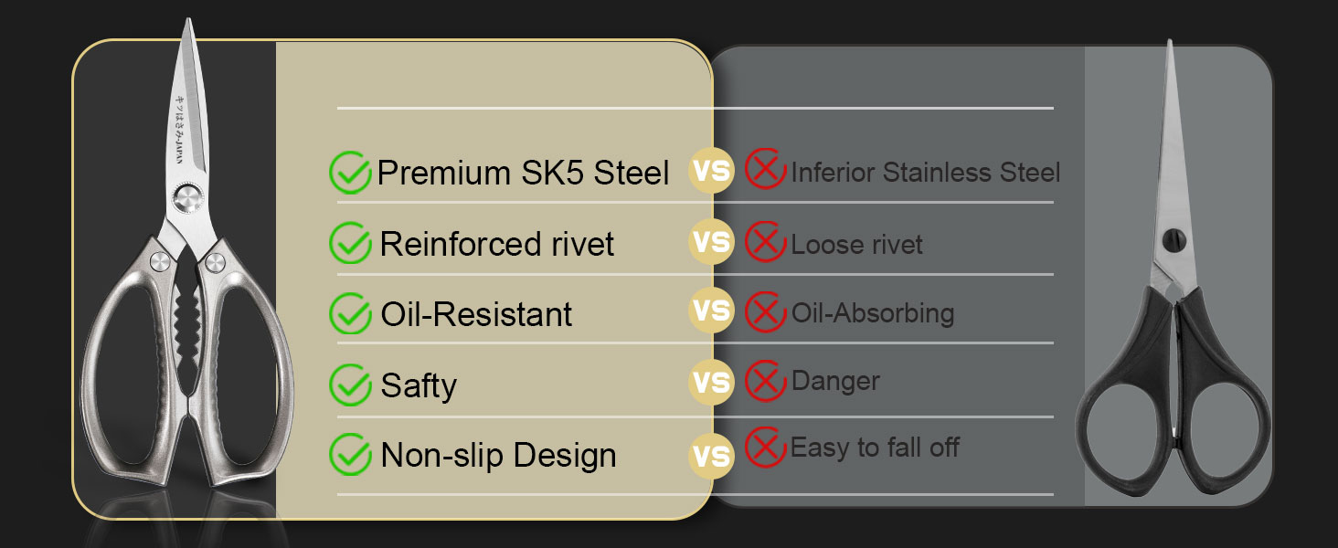Click the green checkmark next to Safty

click(x=349, y=385)
